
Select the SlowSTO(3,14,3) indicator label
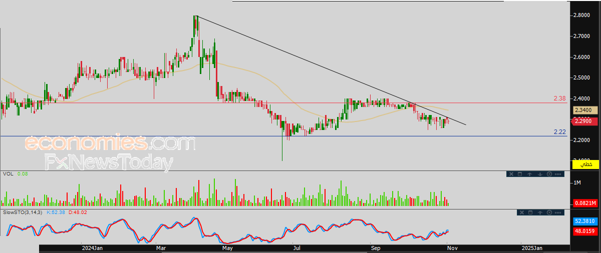click(x=23, y=212)
